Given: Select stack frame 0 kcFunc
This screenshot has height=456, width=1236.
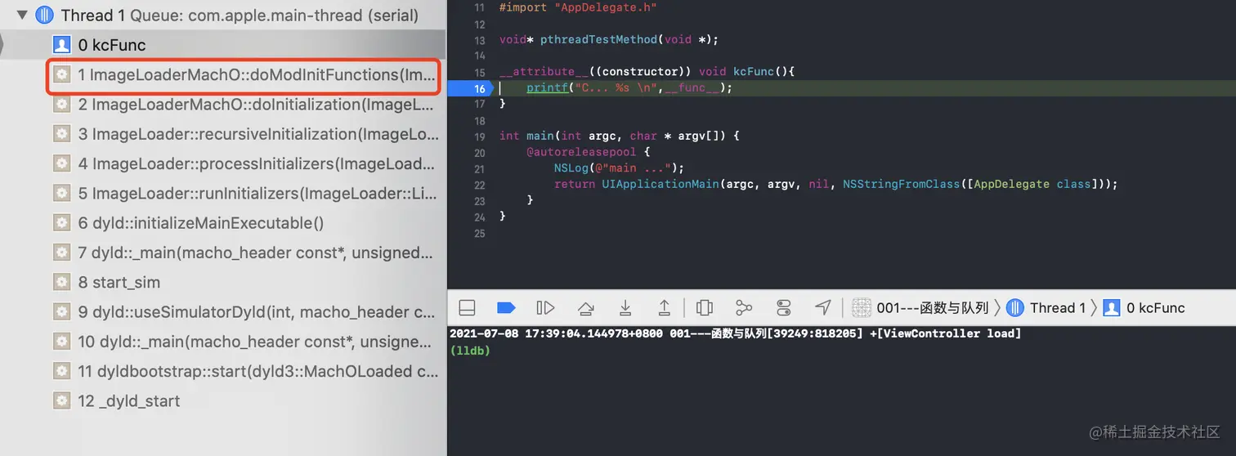Looking at the screenshot, I should click(x=223, y=45).
